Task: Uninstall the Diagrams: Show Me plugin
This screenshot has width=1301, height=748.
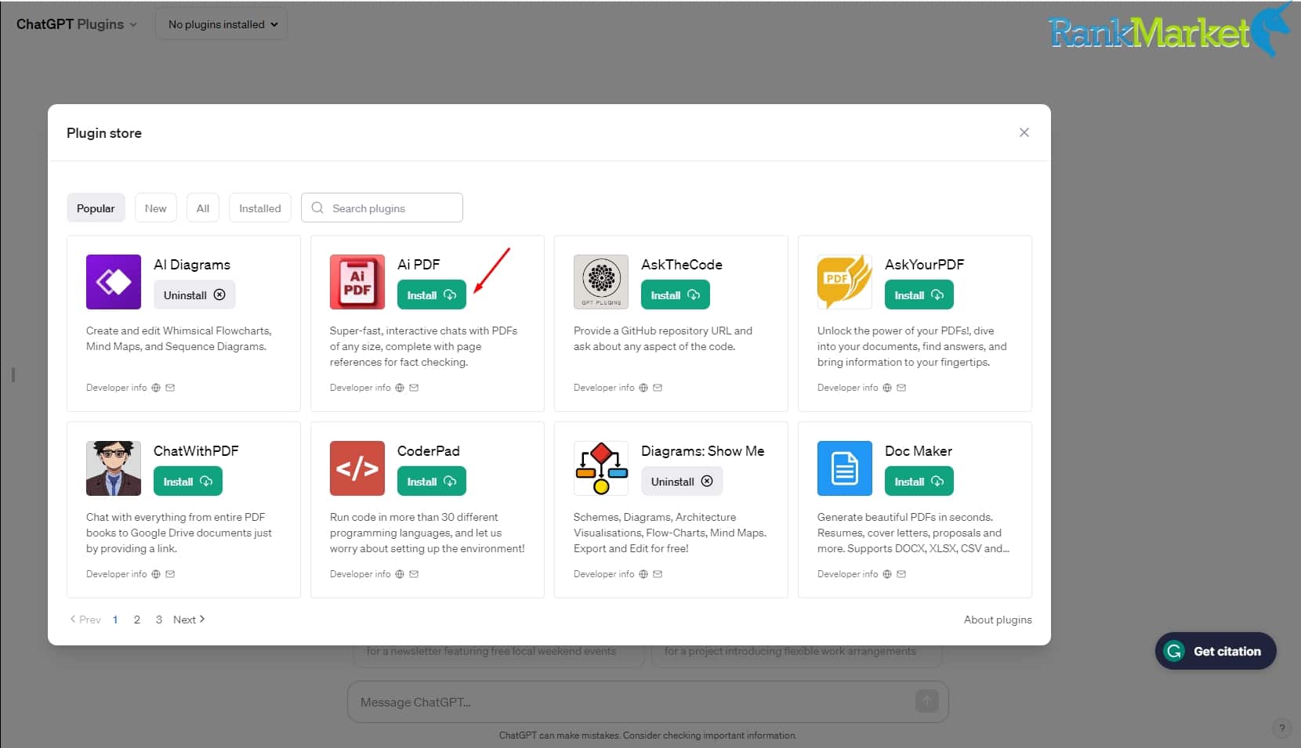Action: tap(682, 481)
